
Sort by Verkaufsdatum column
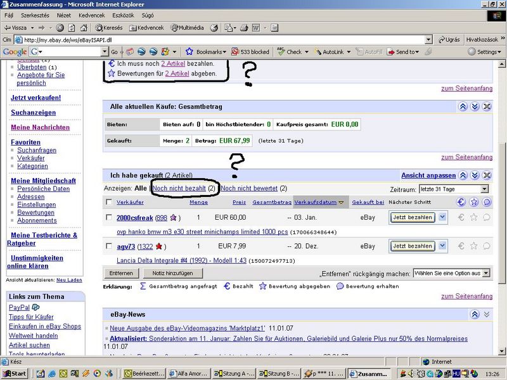[315, 202]
